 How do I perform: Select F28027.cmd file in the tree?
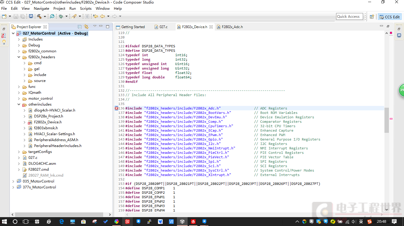[x=39, y=169]
